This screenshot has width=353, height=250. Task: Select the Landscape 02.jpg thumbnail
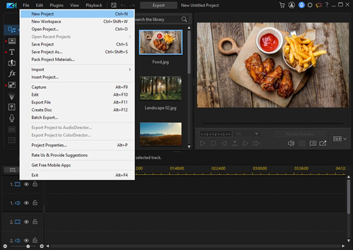point(160,88)
